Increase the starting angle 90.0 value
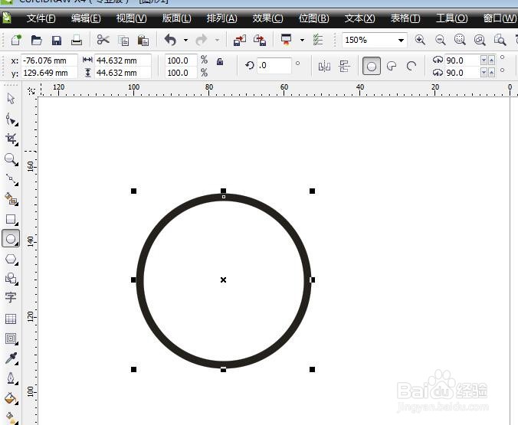 (x=492, y=60)
